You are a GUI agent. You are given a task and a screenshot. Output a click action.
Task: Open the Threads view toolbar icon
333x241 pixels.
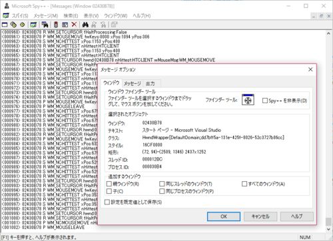pos(22,25)
